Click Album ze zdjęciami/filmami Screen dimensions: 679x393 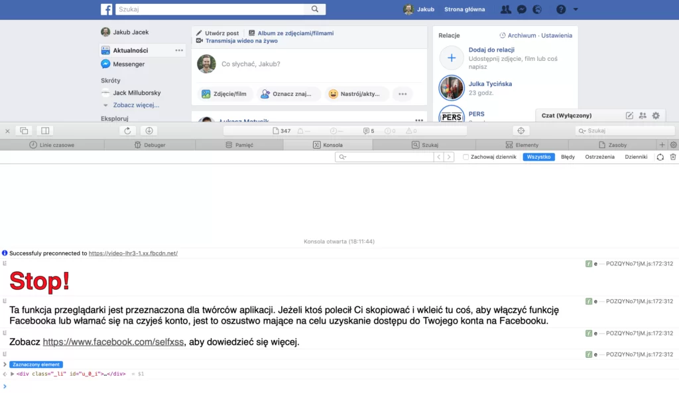coord(291,33)
